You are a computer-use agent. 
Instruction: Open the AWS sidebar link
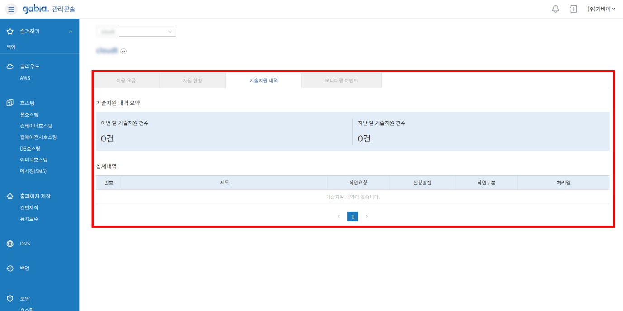tap(25, 78)
